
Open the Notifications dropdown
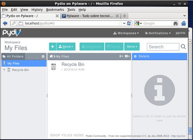[158, 33]
